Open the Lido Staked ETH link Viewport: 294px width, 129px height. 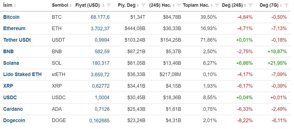coord(22,75)
